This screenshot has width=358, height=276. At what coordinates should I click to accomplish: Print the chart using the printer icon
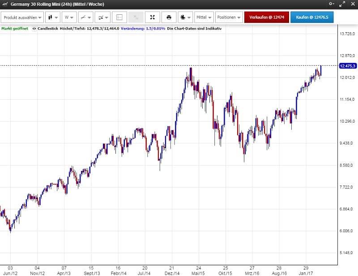pos(169,17)
